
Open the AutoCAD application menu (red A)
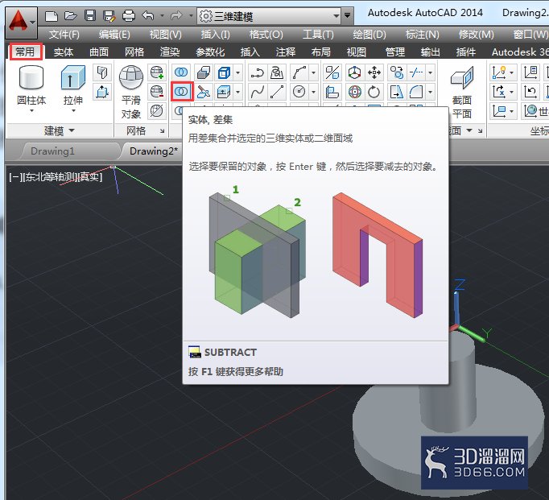tap(21, 23)
